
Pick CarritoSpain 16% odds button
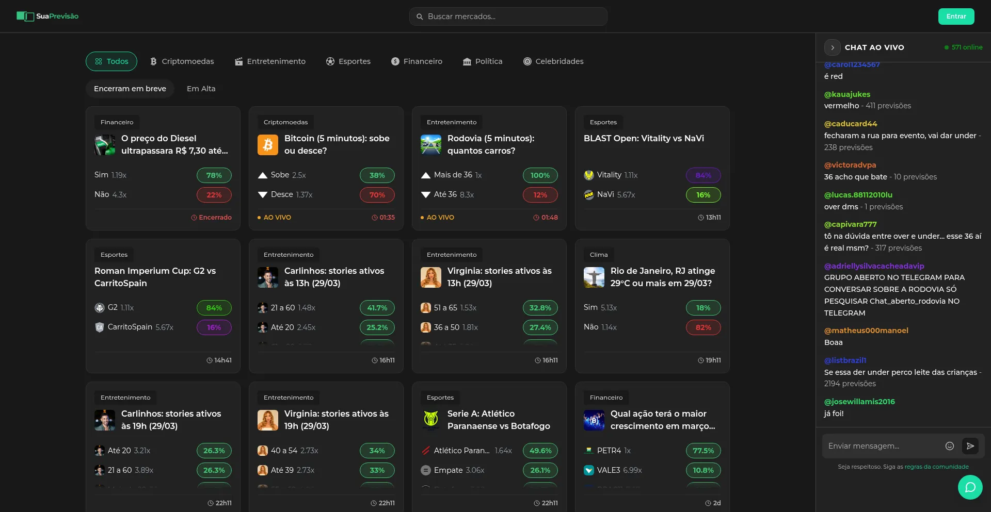(x=214, y=327)
